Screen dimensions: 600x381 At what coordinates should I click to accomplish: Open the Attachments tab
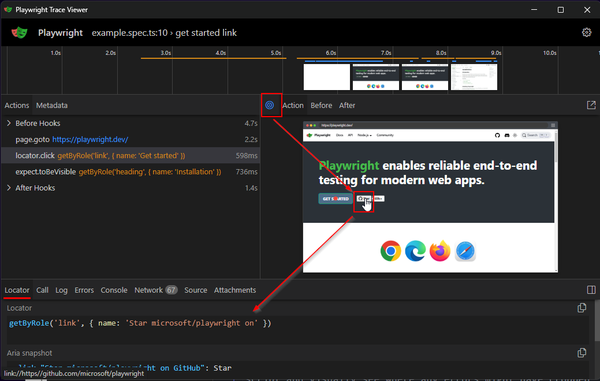235,290
